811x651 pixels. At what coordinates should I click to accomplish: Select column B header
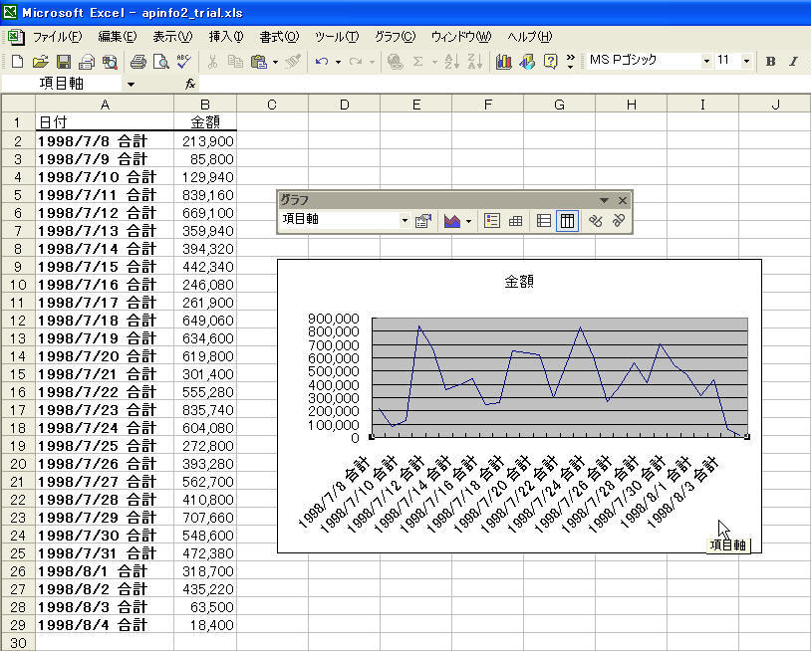coord(205,105)
